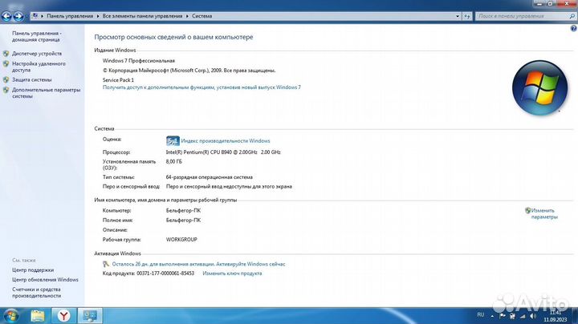This screenshot has height=324, width=578.
Task: Click installed memory value '8,00 ГБ'
Action: [x=174, y=162]
